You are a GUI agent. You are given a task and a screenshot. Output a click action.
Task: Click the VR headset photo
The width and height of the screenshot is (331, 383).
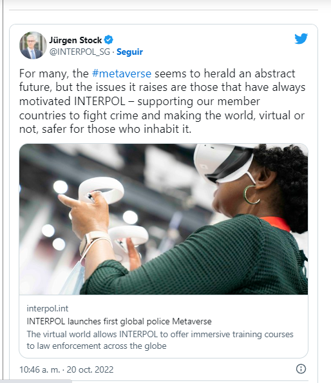(x=164, y=219)
